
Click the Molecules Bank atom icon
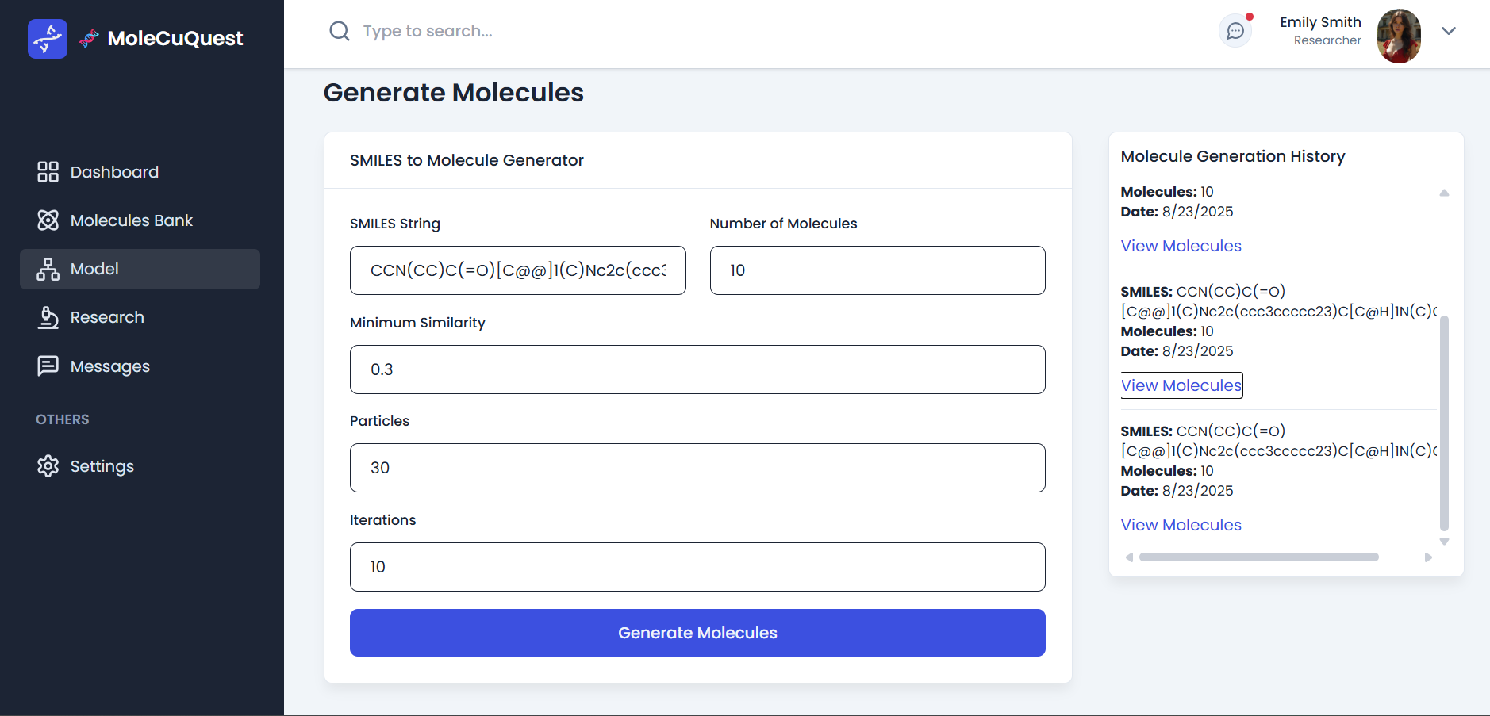[48, 220]
